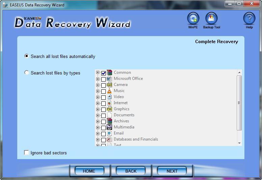Click the Archives stacked books icon
262x180 pixels.
[x=109, y=121]
